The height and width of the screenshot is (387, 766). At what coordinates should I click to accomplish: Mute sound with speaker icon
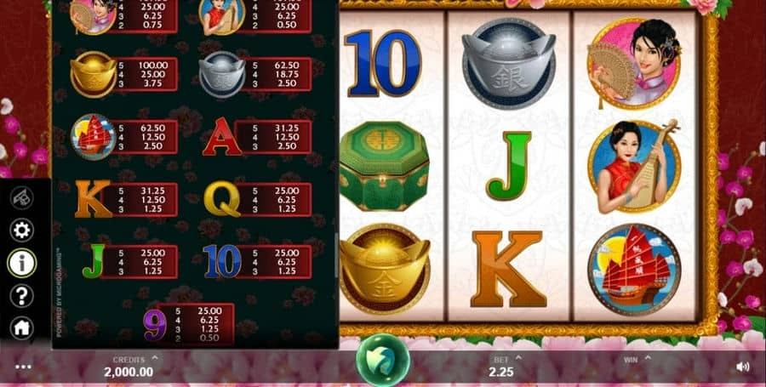[x=742, y=367]
